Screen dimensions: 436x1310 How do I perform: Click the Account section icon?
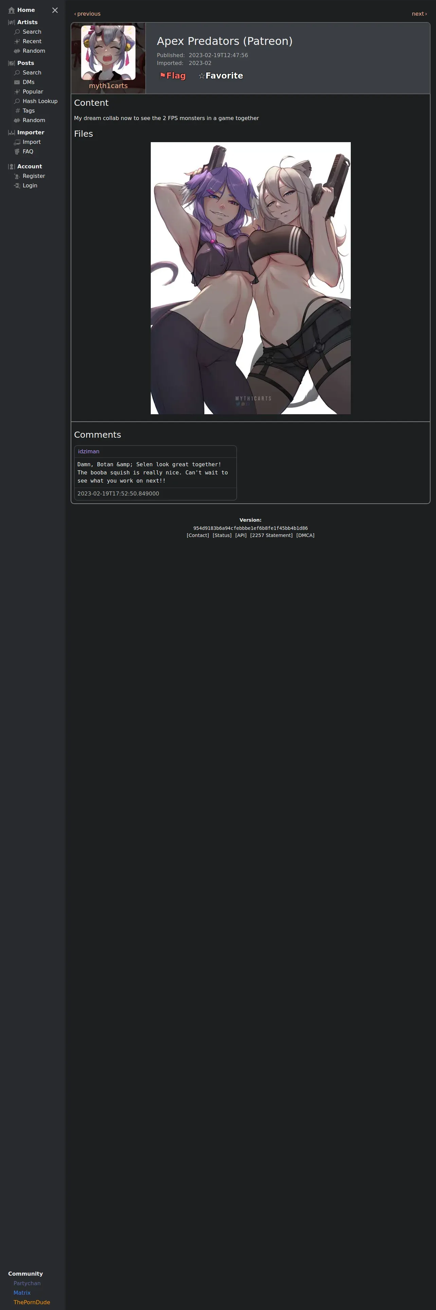coord(12,166)
